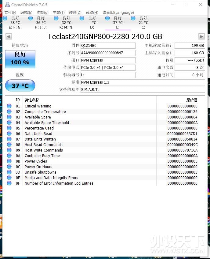Open the 主题(T) menu
This screenshot has width=210, height=259.
pos(59,13)
